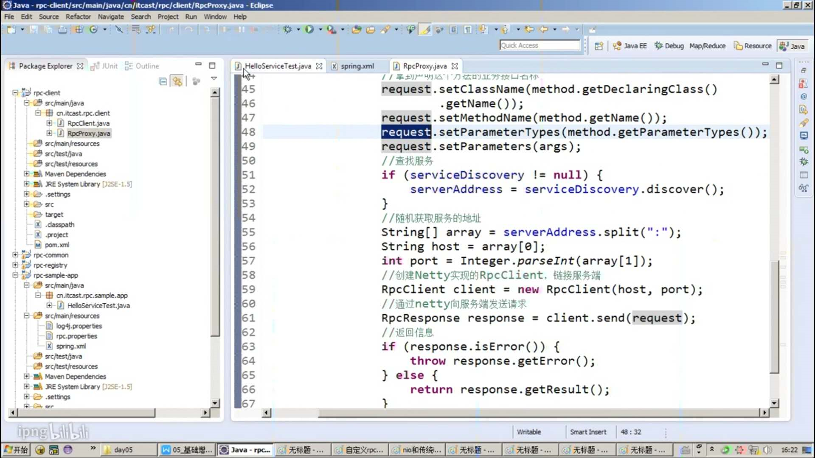Click the Run External Tools icon
The width and height of the screenshot is (815, 458).
point(331,30)
